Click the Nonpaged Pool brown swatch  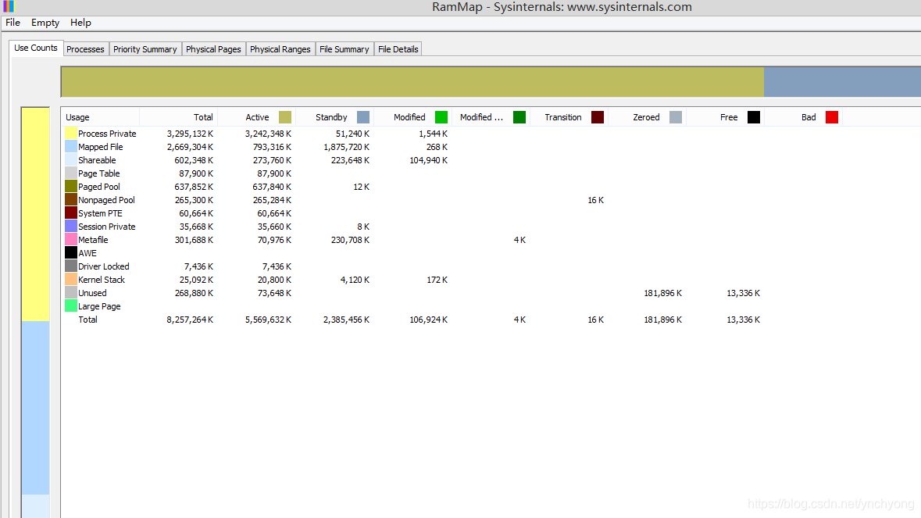pos(71,200)
